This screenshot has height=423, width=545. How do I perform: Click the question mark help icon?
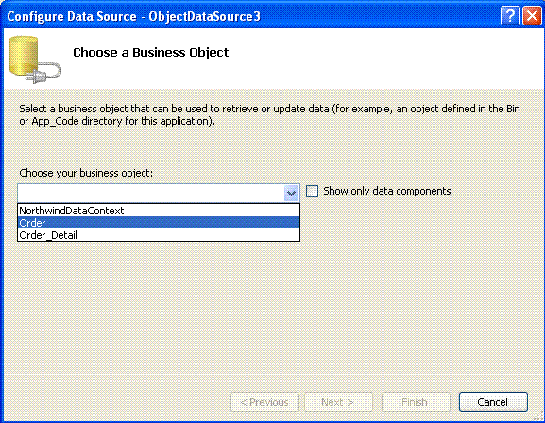click(x=510, y=16)
